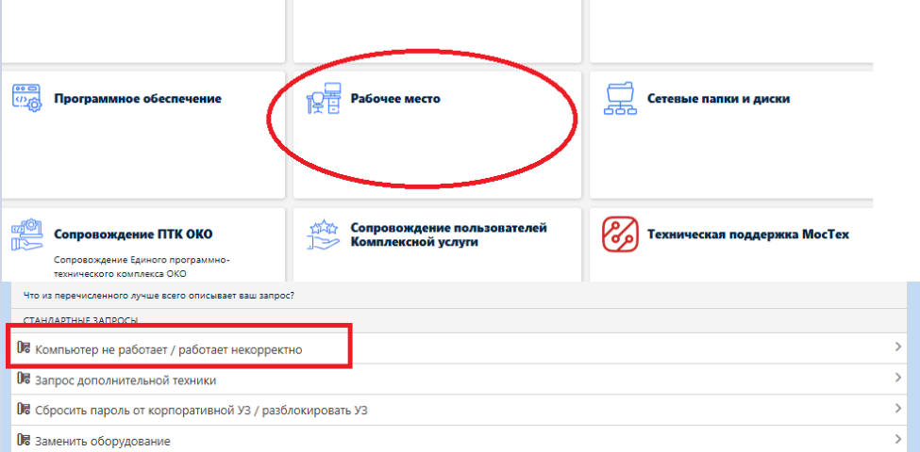The width and height of the screenshot is (920, 452).
Task: Expand the Заменить оборудование chevron
Action: 897,439
